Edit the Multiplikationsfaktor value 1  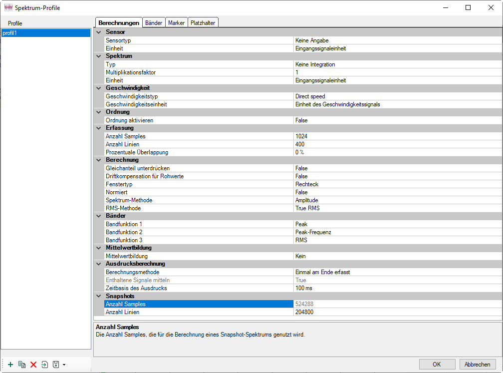pos(398,72)
